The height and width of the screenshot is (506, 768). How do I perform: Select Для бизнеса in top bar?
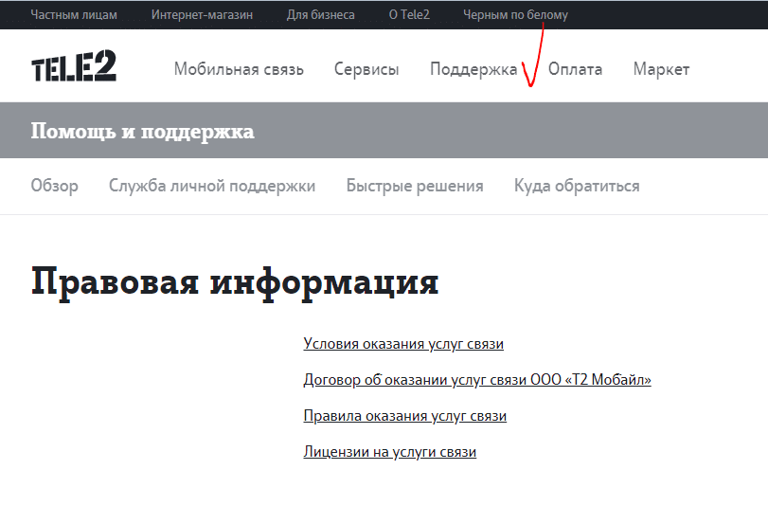pyautogui.click(x=320, y=15)
